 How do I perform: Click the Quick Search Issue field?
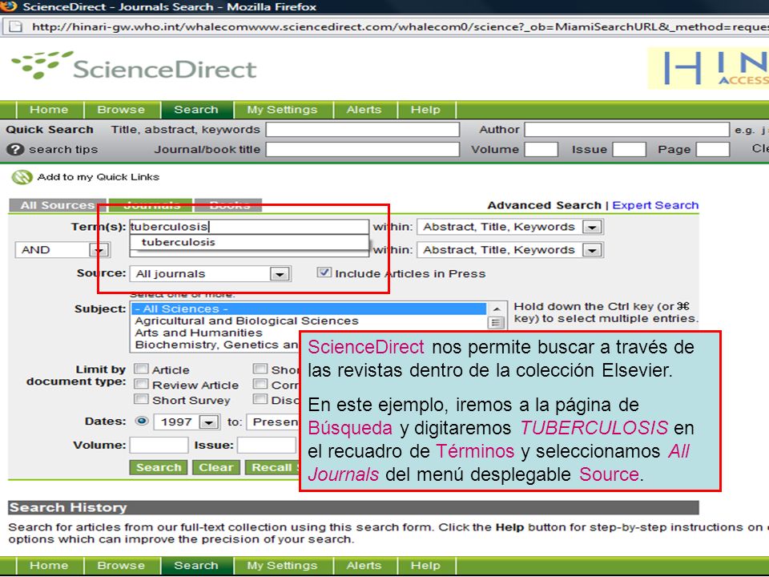click(x=630, y=149)
